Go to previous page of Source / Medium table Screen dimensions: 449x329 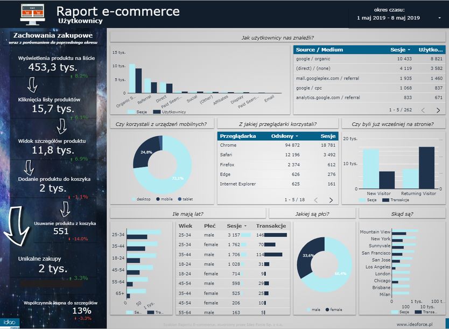click(x=423, y=110)
